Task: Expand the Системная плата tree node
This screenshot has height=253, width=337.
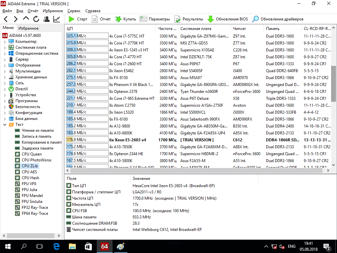Action: [x=5, y=47]
